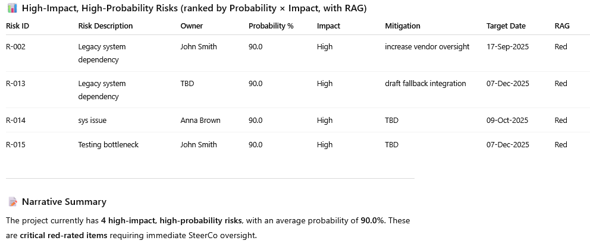Click the Mitigation column header
Screen dimensions: 590x250
coord(403,26)
